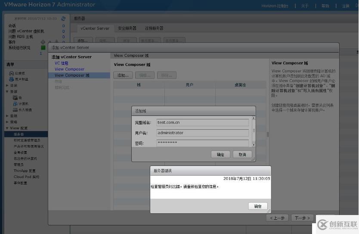Click the 会话 sessions count row
359x234 pixels.
click(x=37, y=26)
